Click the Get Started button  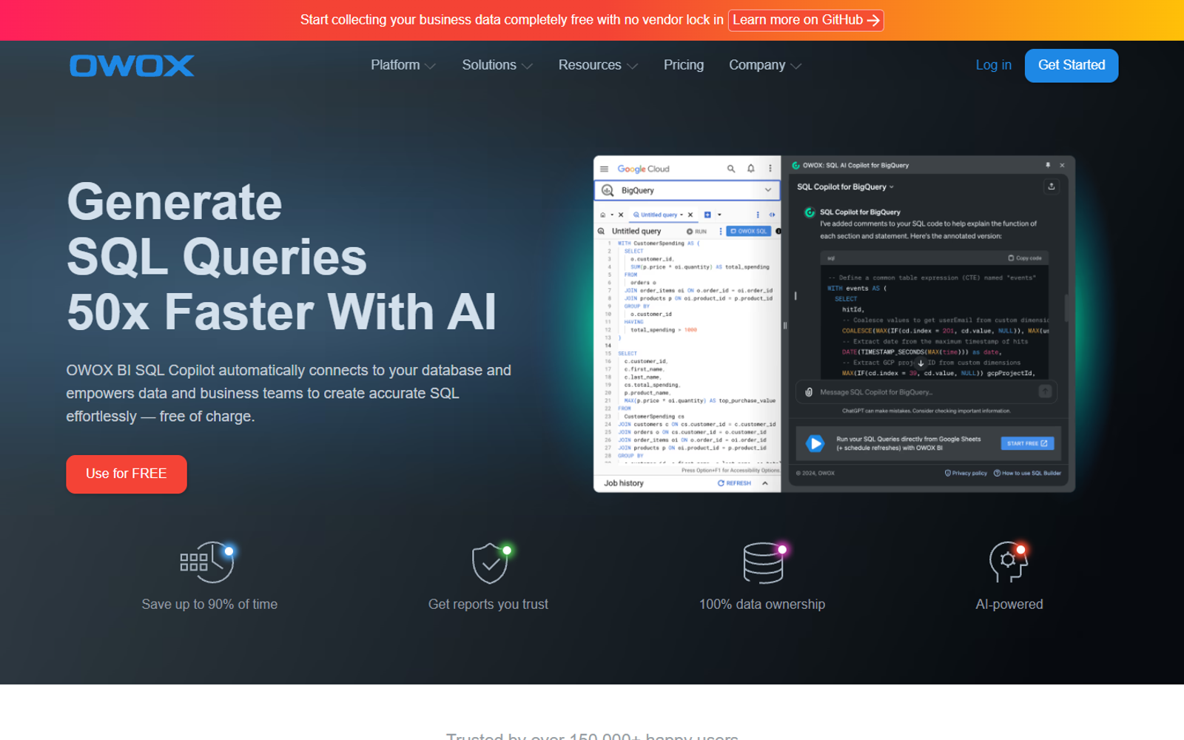[1072, 65]
